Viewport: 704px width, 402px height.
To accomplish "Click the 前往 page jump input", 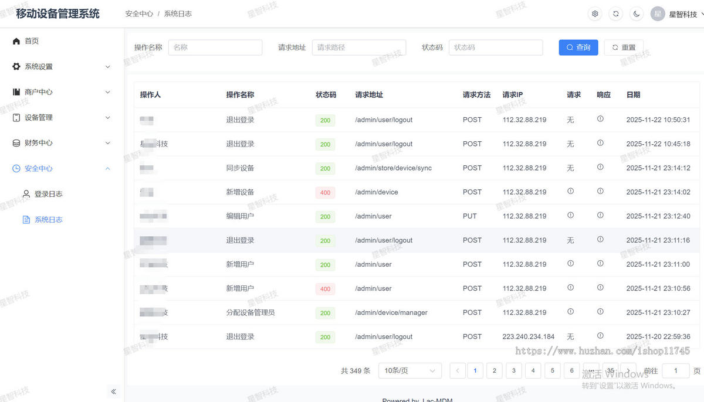I will tap(676, 370).
